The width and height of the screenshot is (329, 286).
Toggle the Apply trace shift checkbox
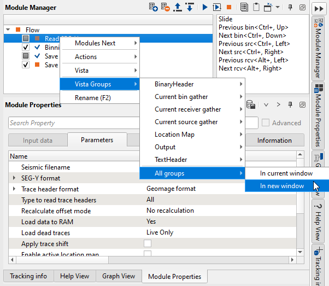click(148, 243)
